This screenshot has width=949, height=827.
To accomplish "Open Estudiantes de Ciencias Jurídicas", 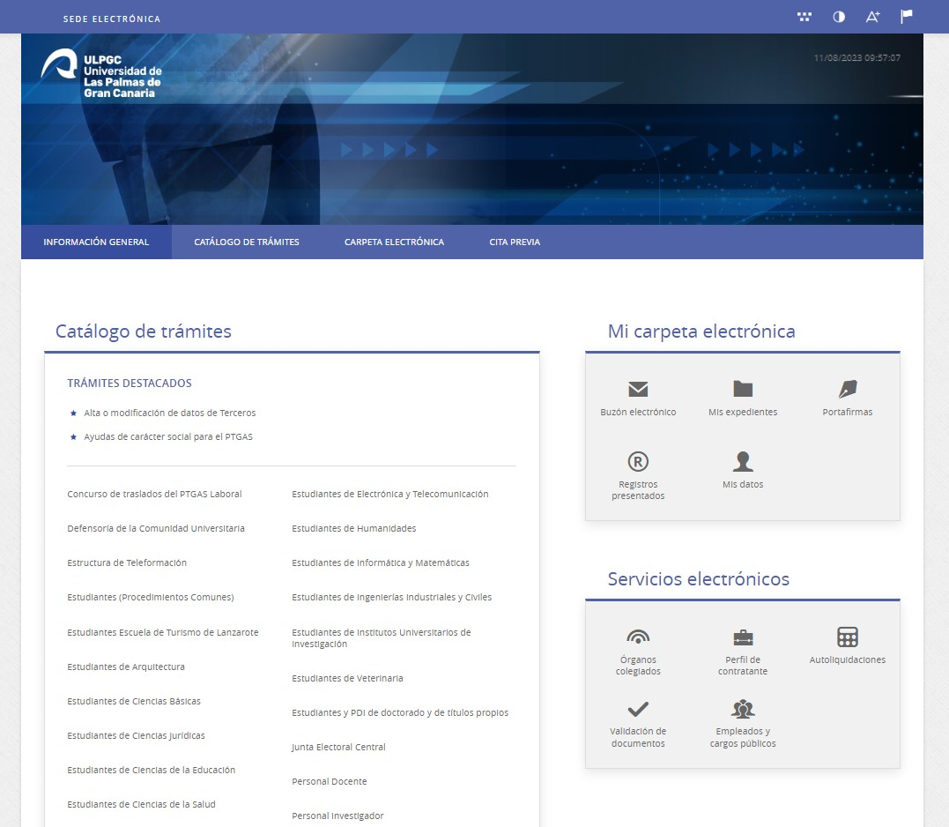I will point(137,735).
